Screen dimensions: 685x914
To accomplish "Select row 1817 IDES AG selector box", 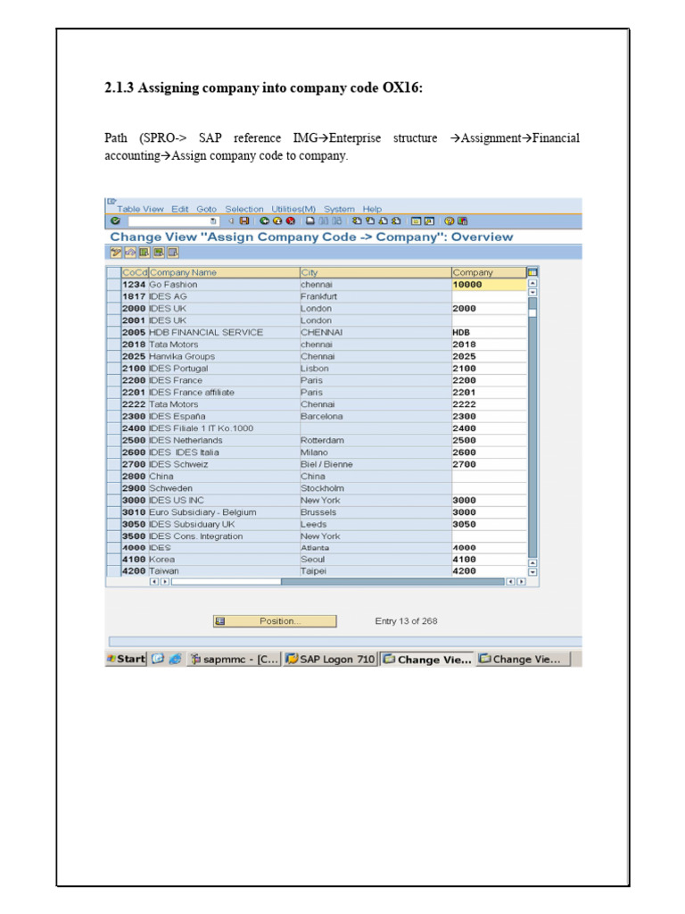I will point(113,296).
